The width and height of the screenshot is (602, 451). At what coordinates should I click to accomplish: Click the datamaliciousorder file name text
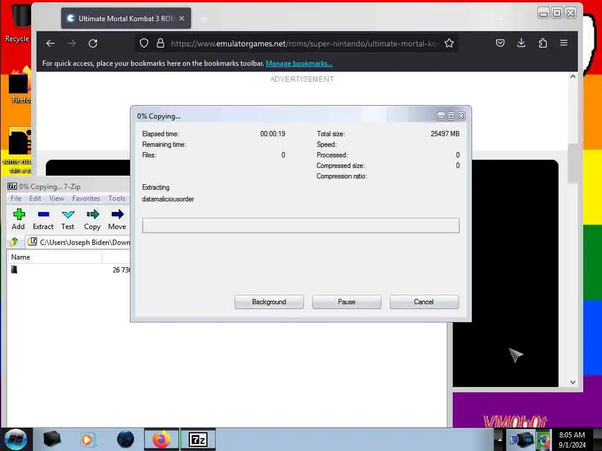(168, 199)
